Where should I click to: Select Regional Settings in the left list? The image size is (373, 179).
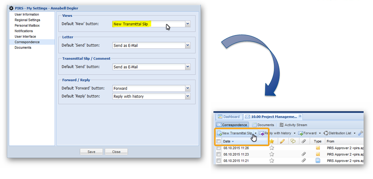point(27,20)
